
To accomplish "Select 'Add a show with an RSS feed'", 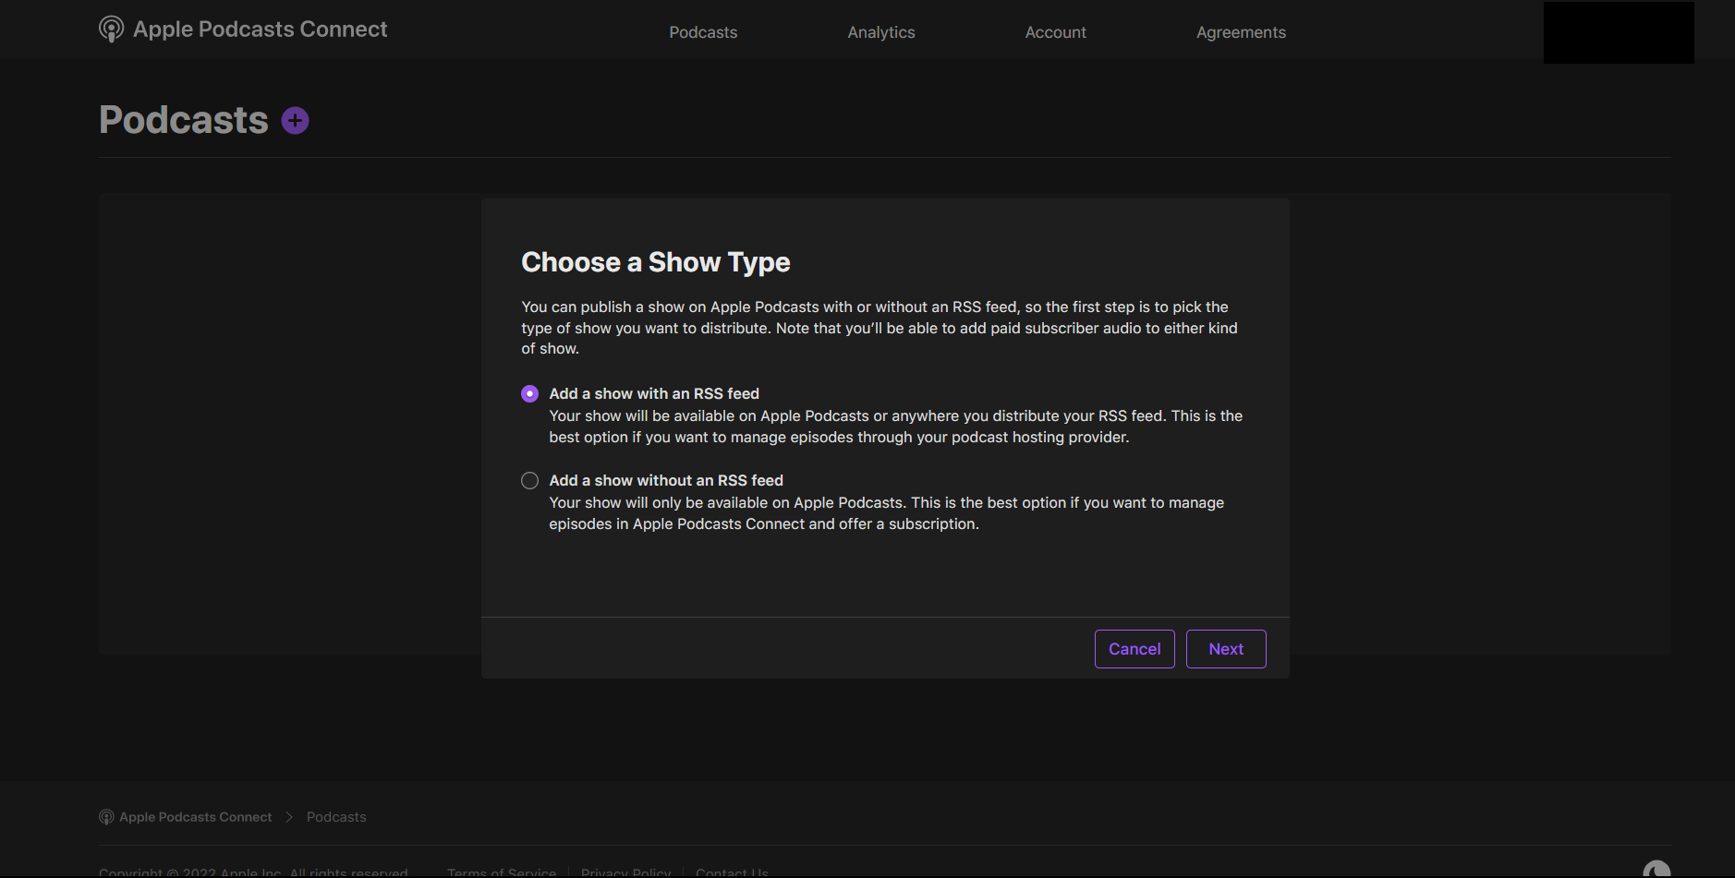I will [x=529, y=394].
